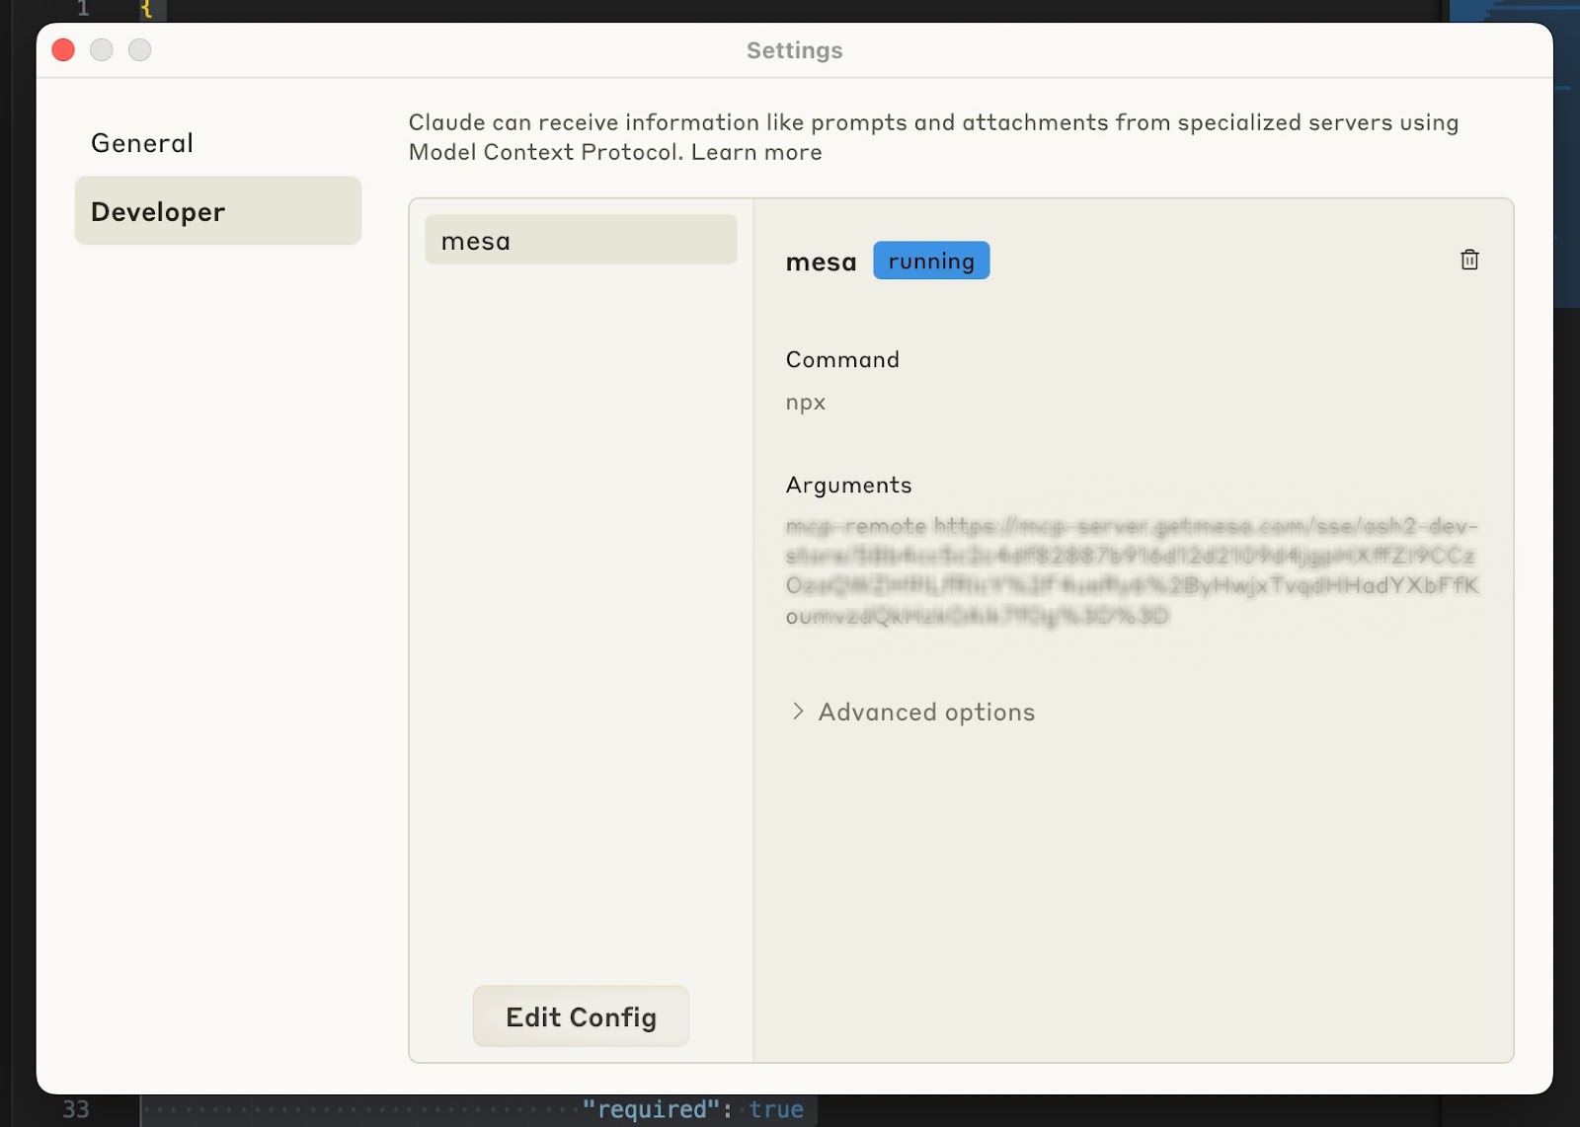
Task: Click the Command label
Action: click(842, 359)
